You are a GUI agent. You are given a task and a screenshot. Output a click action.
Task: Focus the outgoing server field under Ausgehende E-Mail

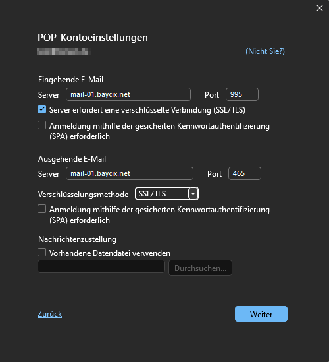click(x=130, y=173)
